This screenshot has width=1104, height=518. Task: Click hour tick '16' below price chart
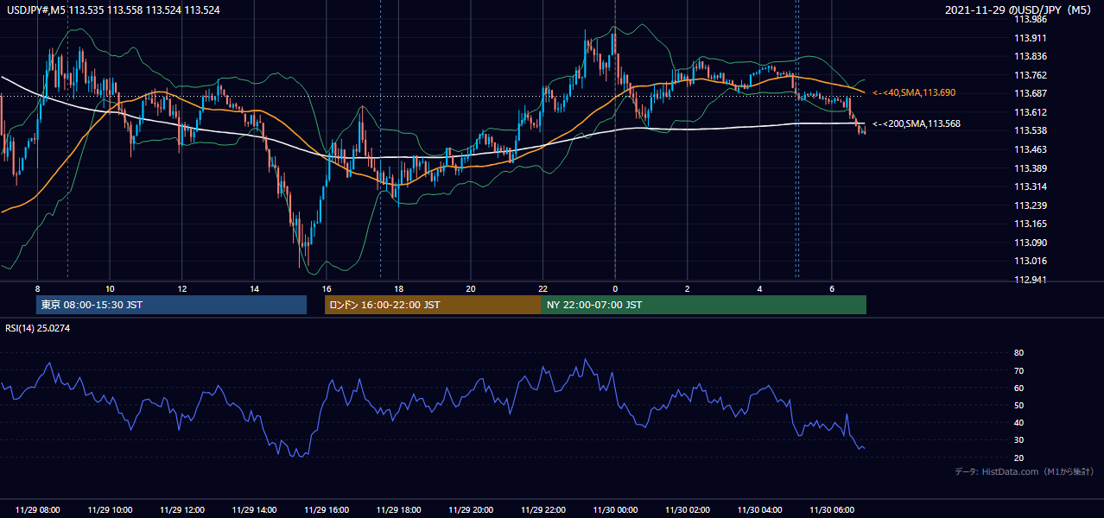[327, 288]
